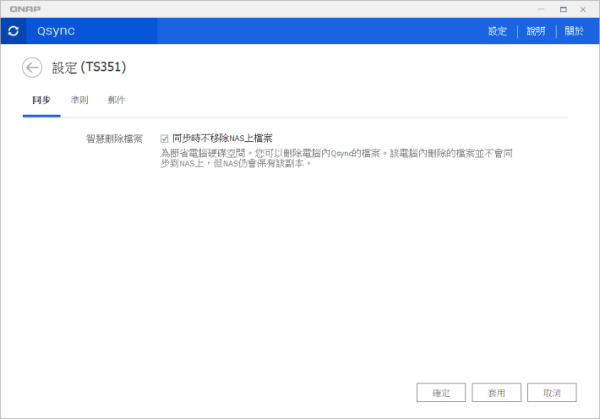Viewport: 600px width, 419px height.
Task: Open 關於 about menu
Action: point(574,31)
